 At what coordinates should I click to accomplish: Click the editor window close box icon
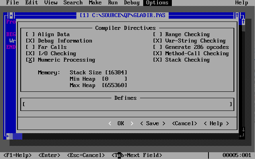tap(11, 16)
